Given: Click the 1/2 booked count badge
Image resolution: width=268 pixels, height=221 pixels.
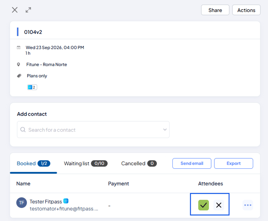Looking at the screenshot, I should [x=44, y=164].
